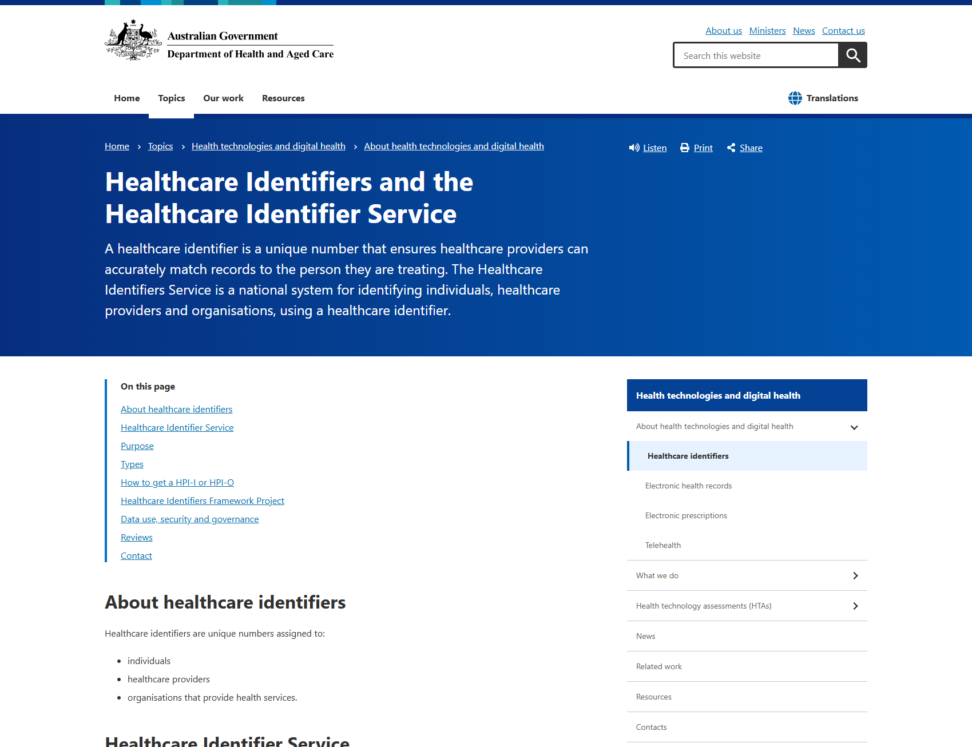The width and height of the screenshot is (972, 747).
Task: Switch to the Resources navigation item
Action: tap(283, 98)
